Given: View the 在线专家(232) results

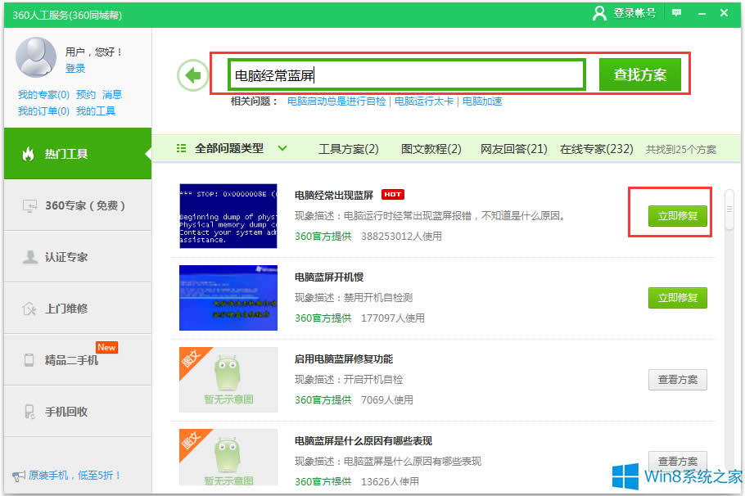Looking at the screenshot, I should point(598,149).
